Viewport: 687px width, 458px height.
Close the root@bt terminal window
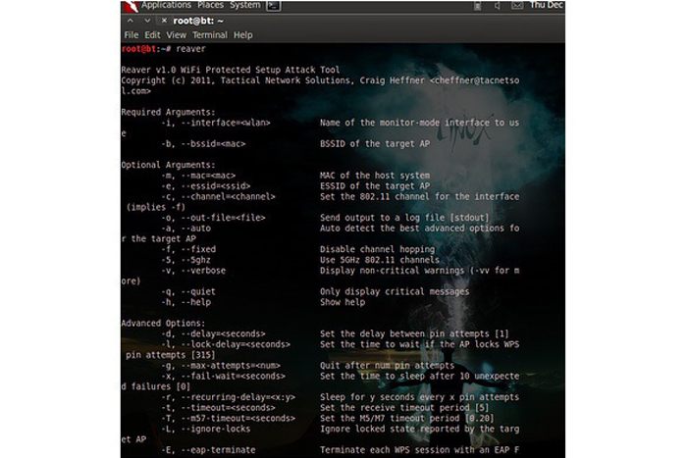click(x=164, y=21)
